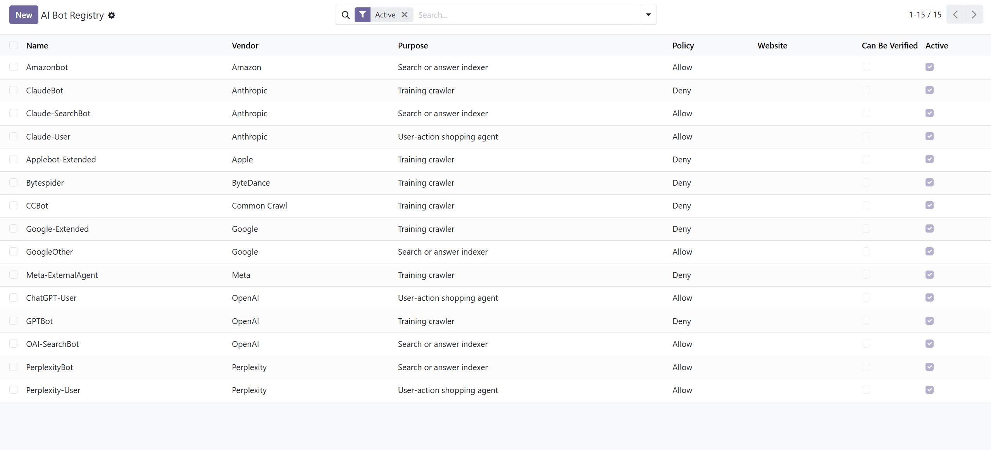Screen dimensions: 991x450
Task: Click the AI Bot Registry title
Action: [72, 15]
